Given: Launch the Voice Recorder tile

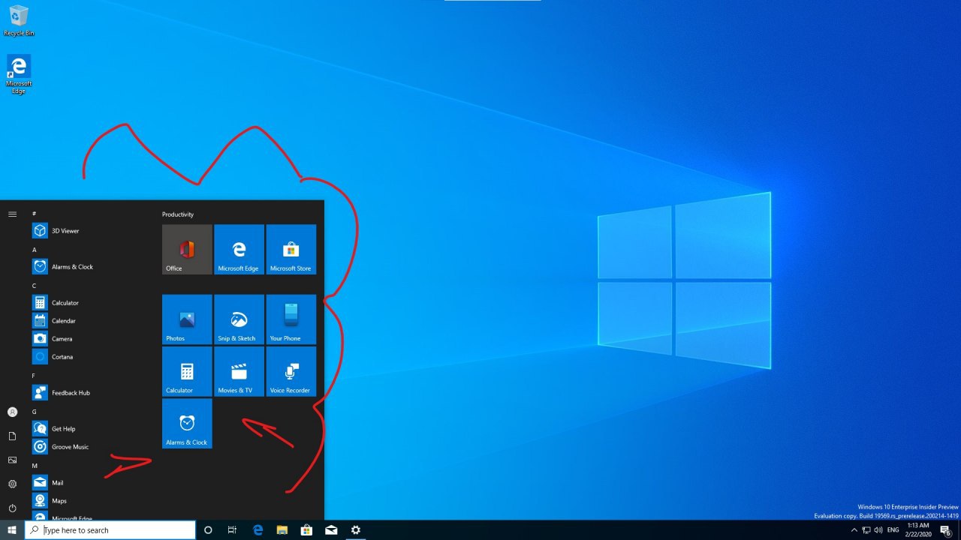Looking at the screenshot, I should point(291,371).
